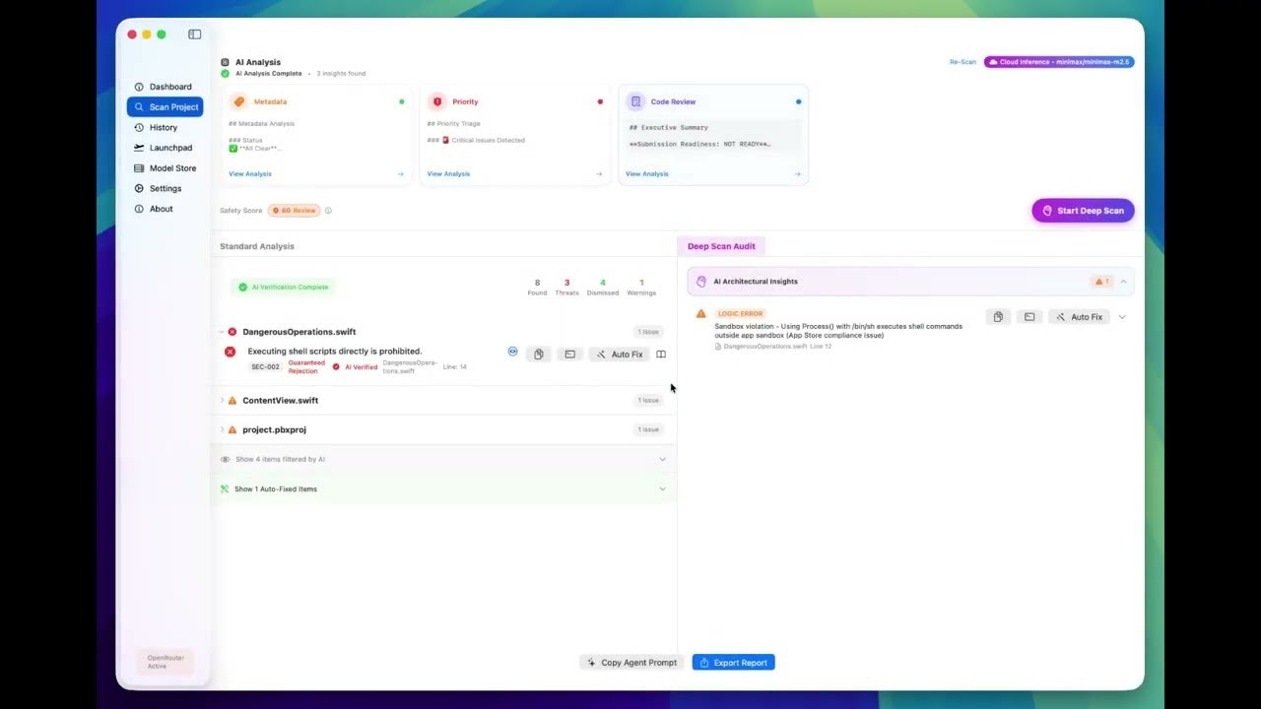Image resolution: width=1261 pixels, height=709 pixels.
Task: Click the Model Store icon
Action: click(x=139, y=168)
